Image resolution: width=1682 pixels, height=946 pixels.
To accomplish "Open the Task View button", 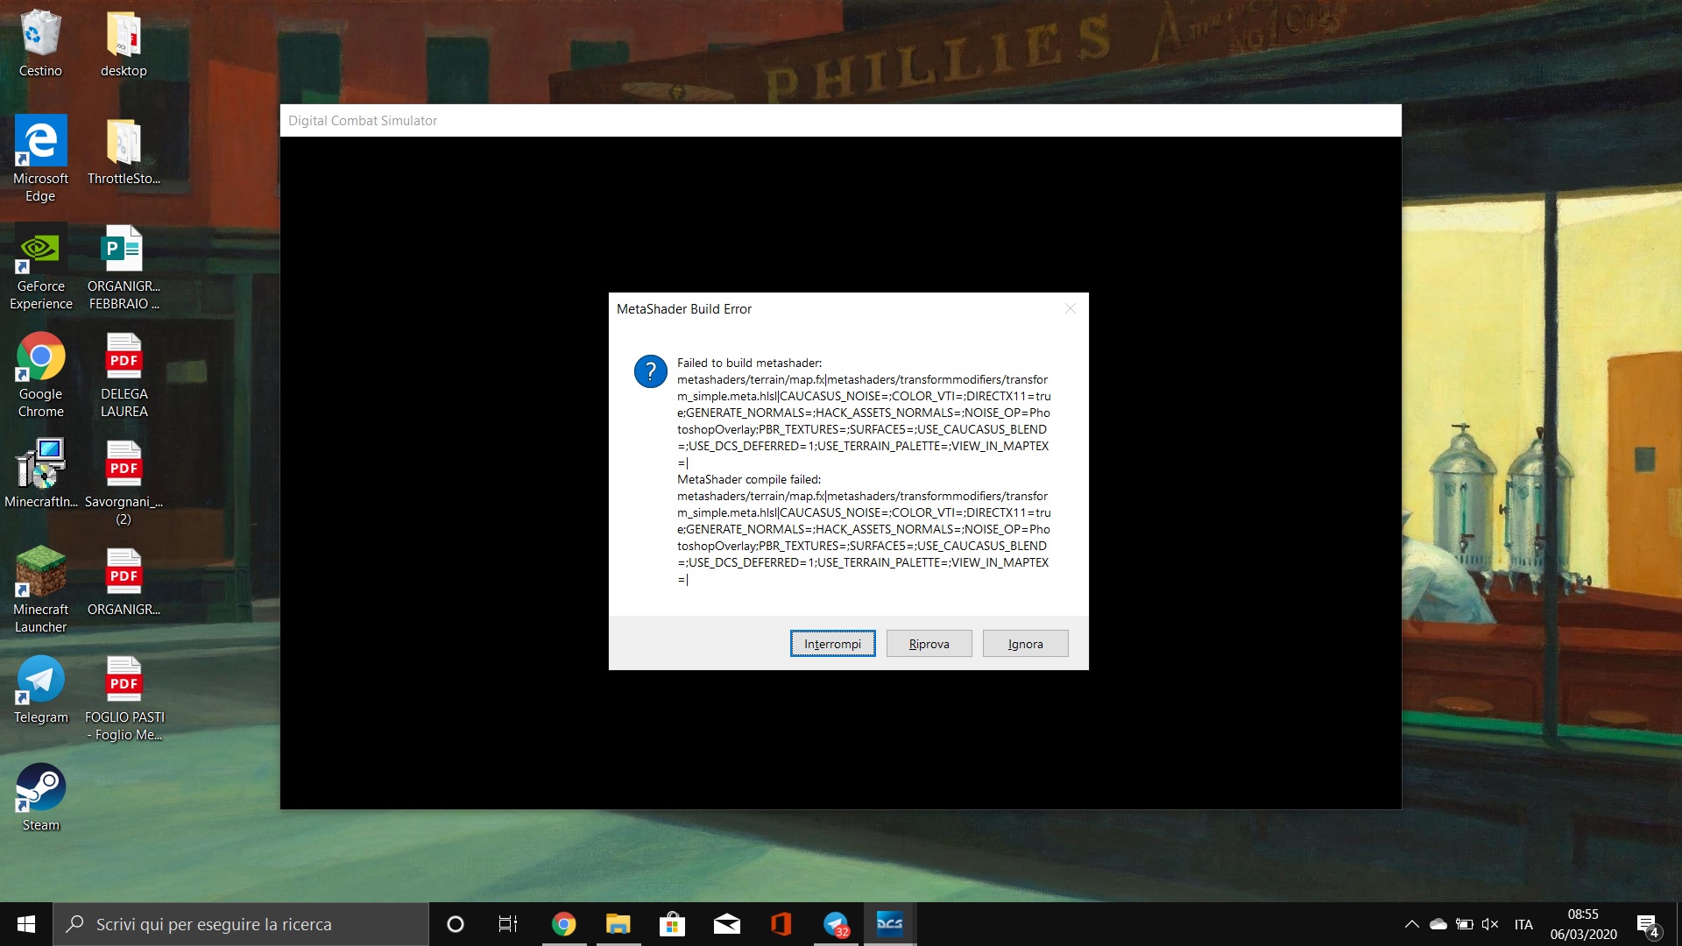I will coord(508,924).
